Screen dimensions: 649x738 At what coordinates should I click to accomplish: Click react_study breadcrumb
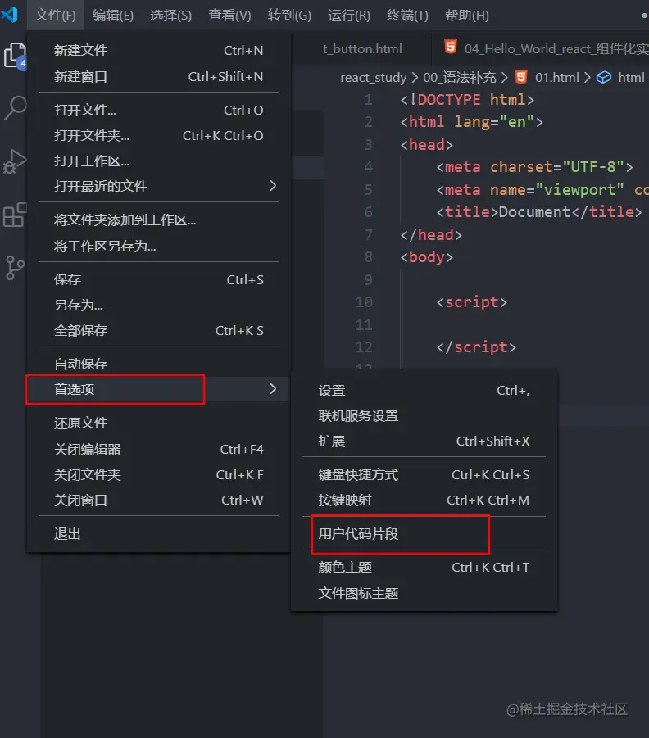pos(373,77)
